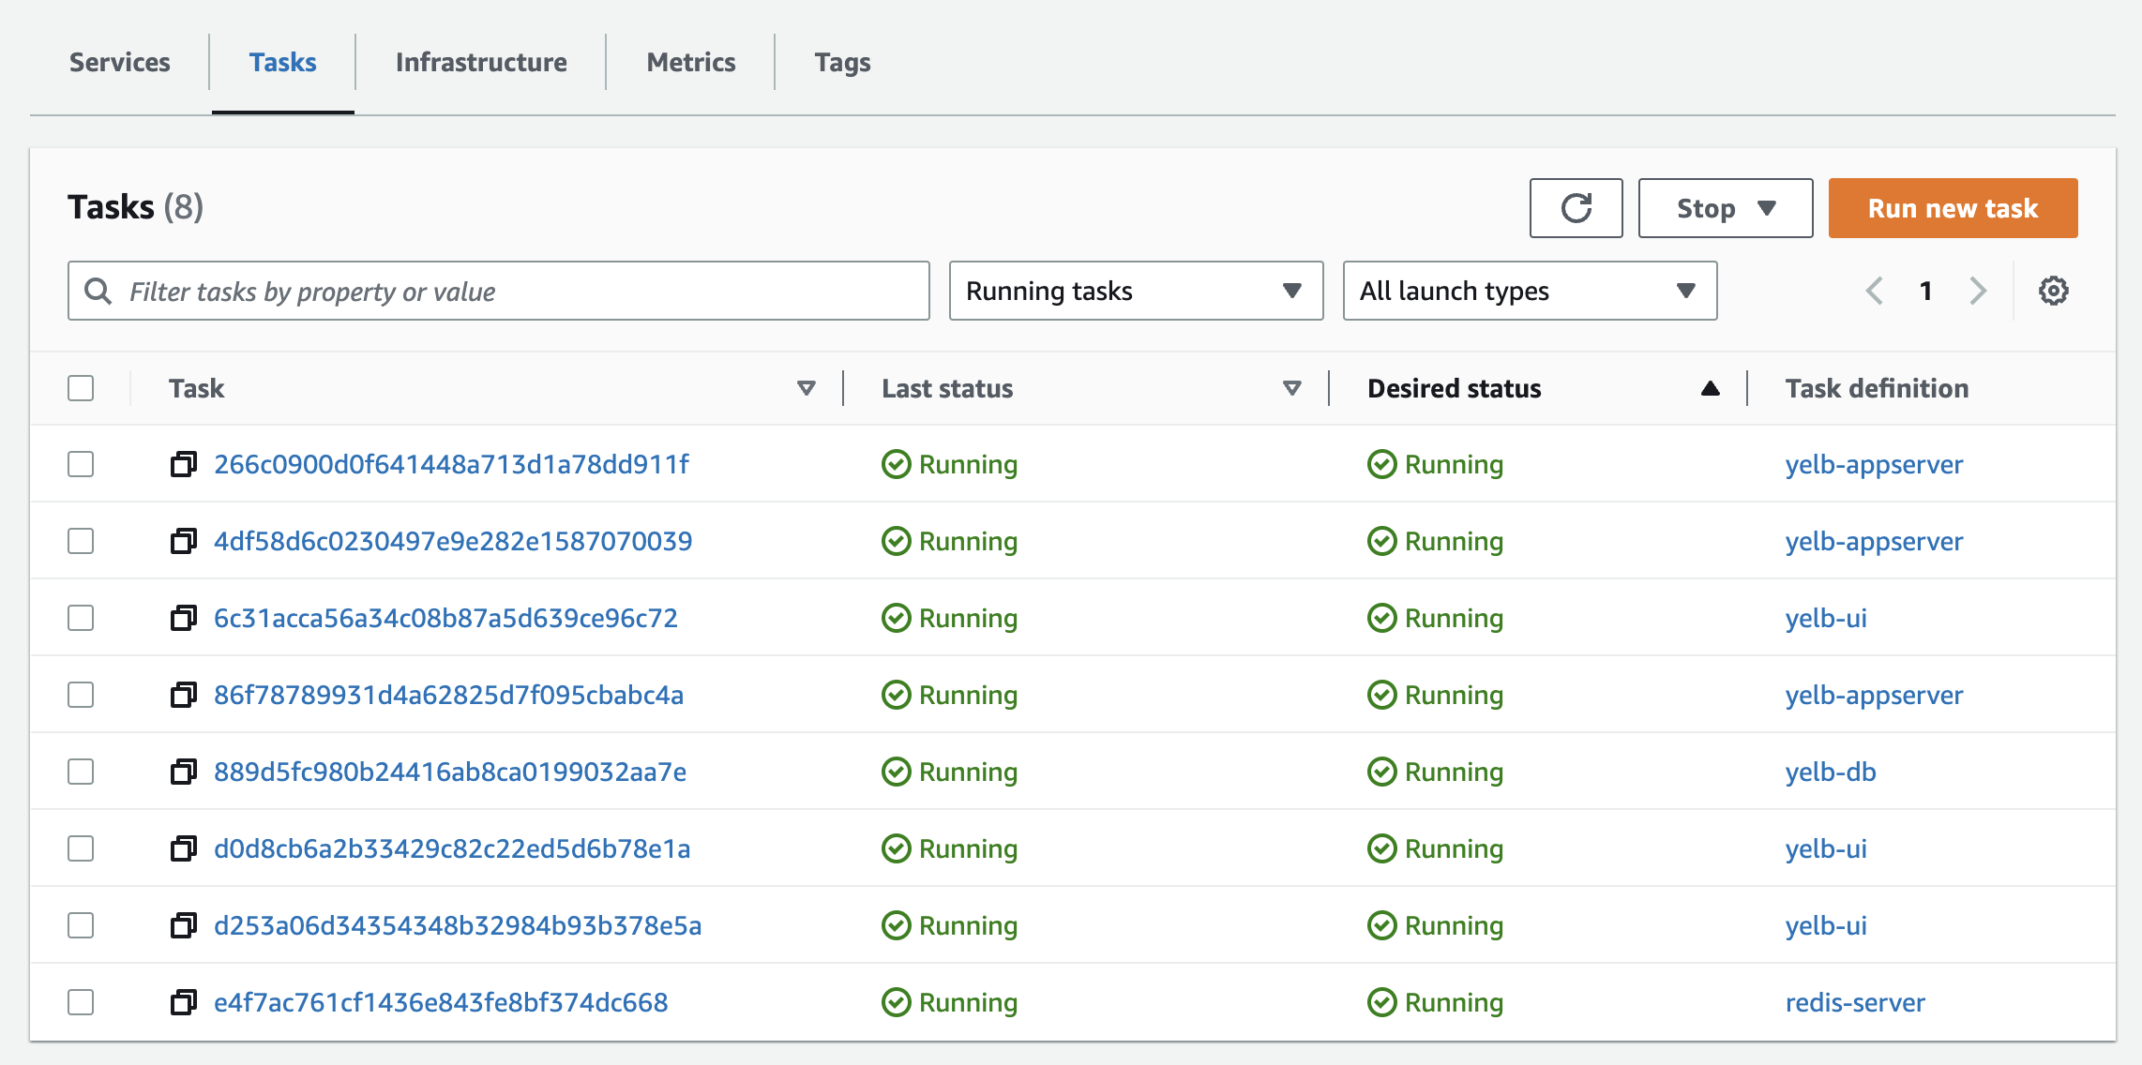Open table preferences gear icon

click(2053, 291)
